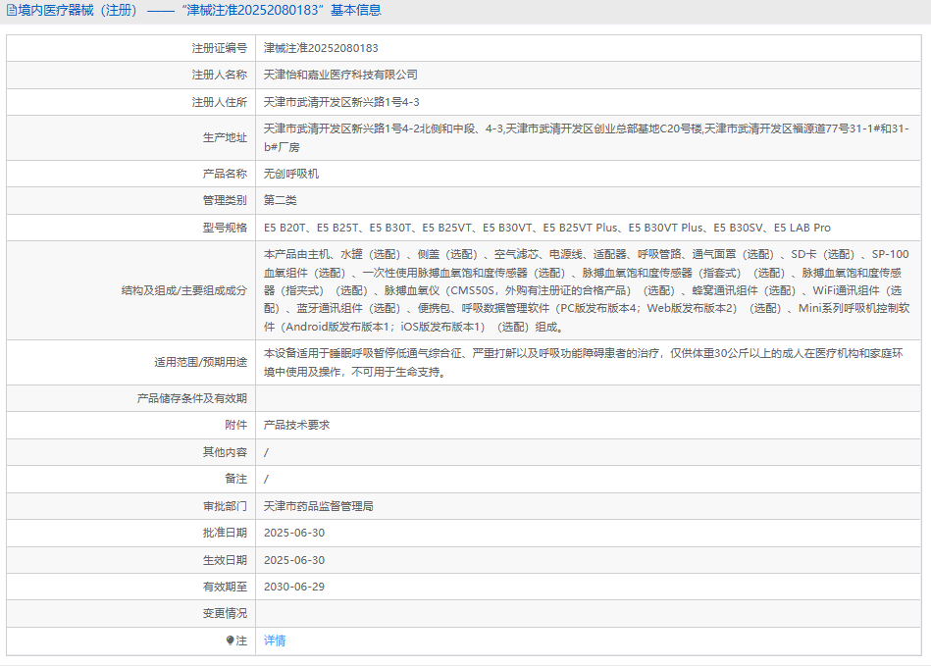Click approving department 天津市药品监督管理局
Viewport: 931px width, 666px height.
pyautogui.click(x=319, y=506)
